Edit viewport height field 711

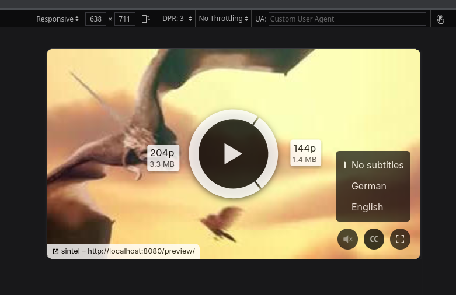124,19
